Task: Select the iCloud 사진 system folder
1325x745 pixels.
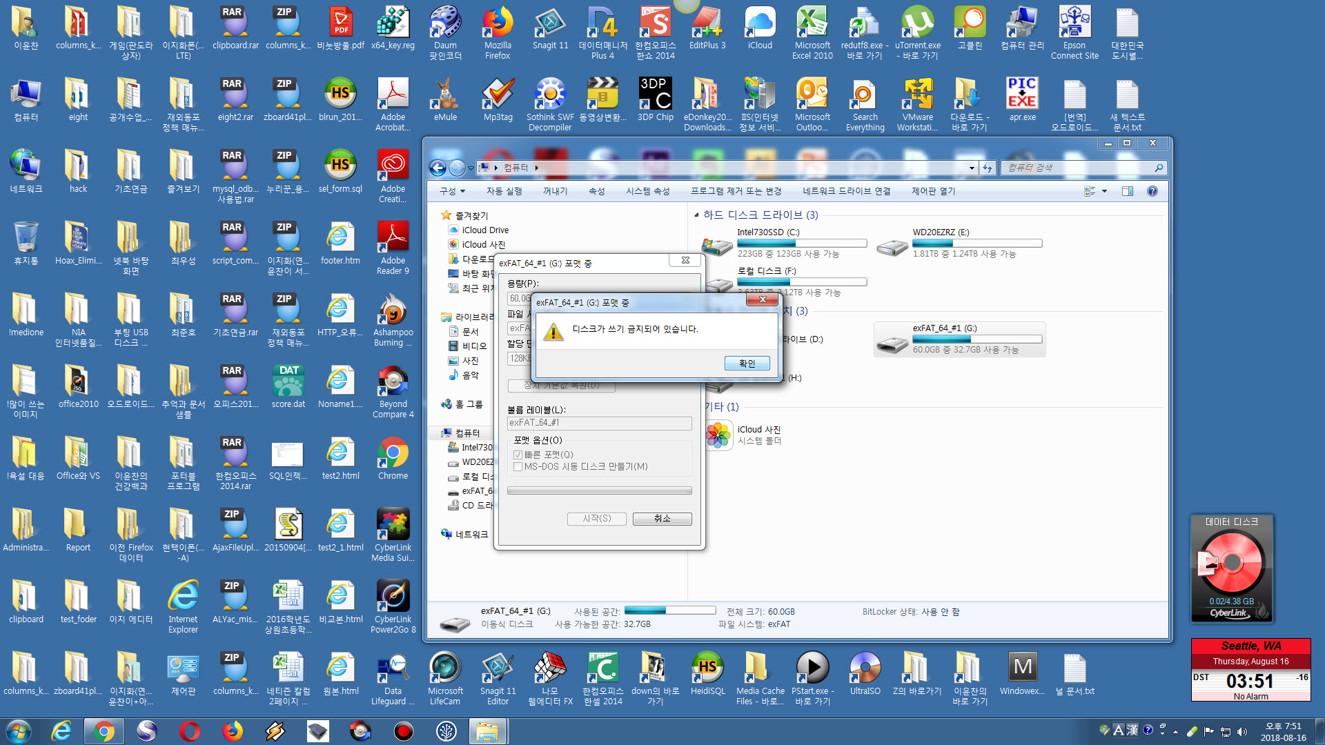Action: (744, 435)
